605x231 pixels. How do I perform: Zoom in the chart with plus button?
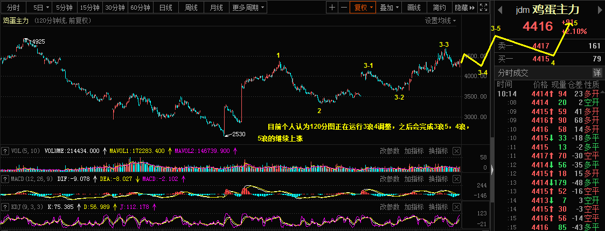pos(332,8)
